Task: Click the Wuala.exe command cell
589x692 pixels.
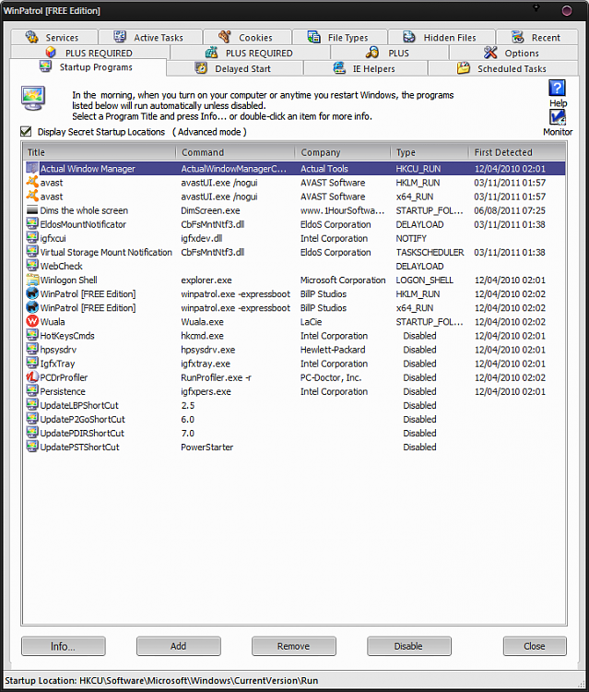Action: coord(202,322)
